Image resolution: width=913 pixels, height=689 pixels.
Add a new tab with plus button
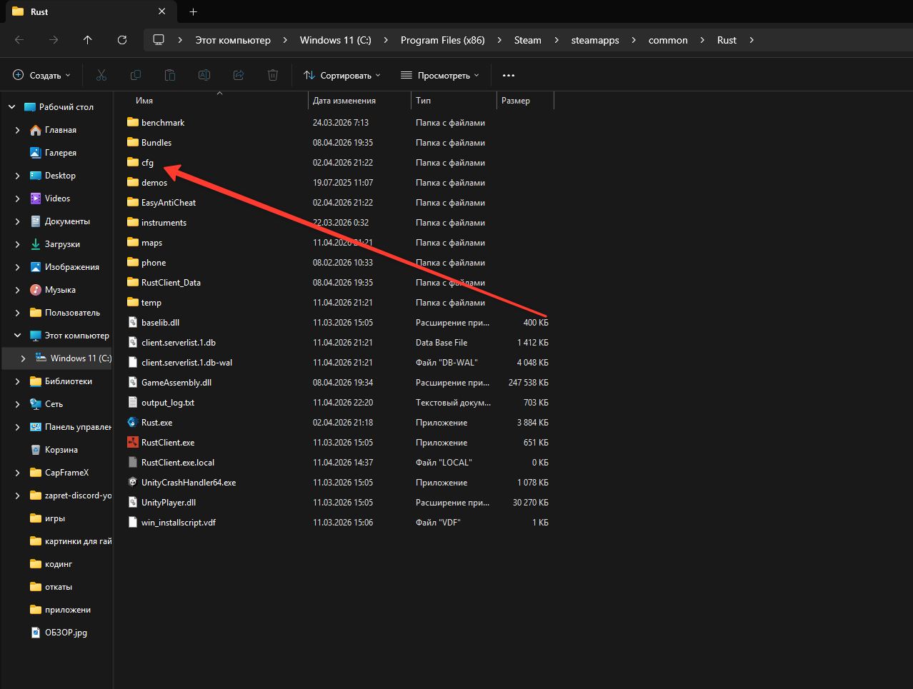pos(193,12)
